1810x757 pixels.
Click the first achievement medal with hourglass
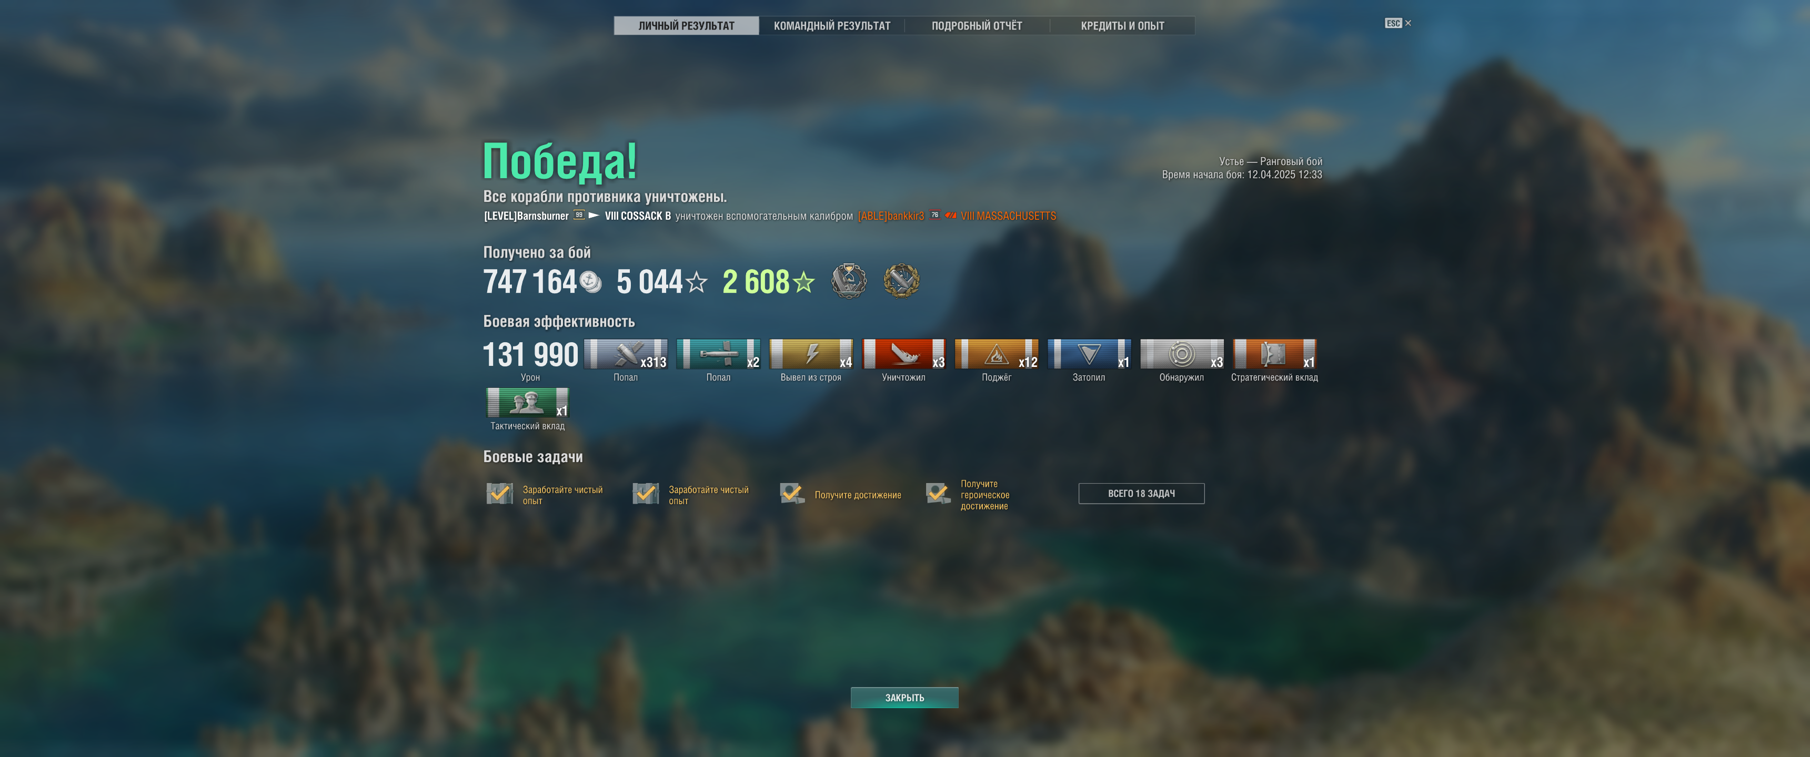pyautogui.click(x=849, y=281)
